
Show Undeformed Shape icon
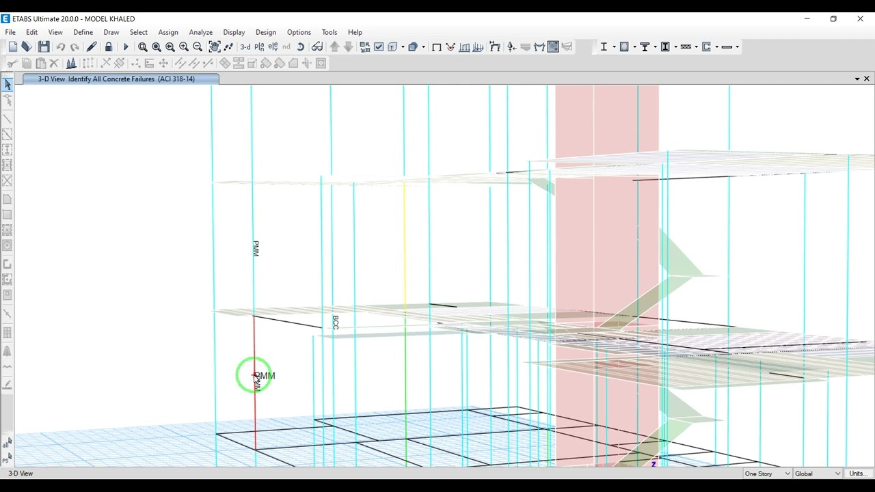[x=437, y=46]
